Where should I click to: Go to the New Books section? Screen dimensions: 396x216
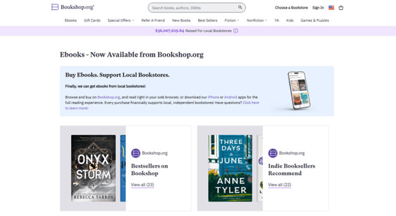click(x=181, y=21)
